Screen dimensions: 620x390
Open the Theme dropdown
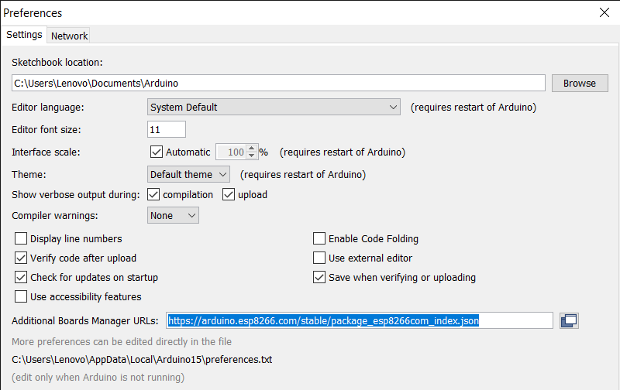(x=189, y=175)
